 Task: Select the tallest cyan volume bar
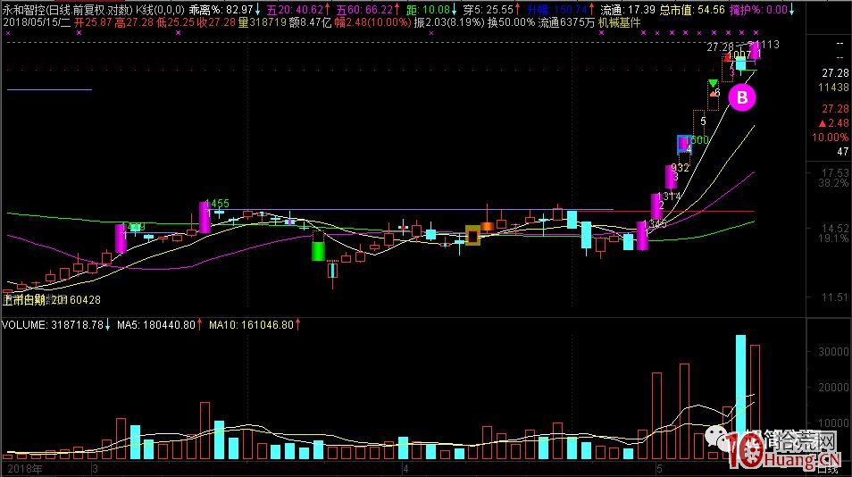(740, 397)
